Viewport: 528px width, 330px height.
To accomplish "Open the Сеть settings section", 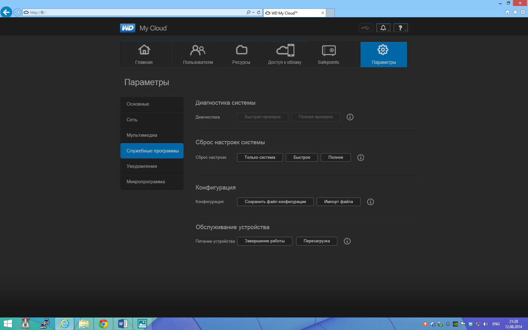I will (152, 120).
